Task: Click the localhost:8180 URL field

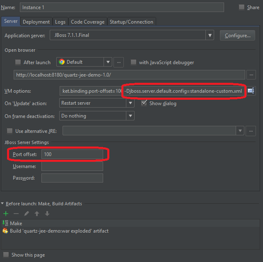Action: pyautogui.click(x=129, y=75)
